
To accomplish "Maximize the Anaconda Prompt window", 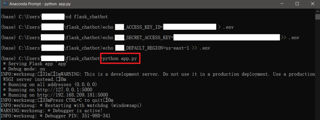I will coord(297,4).
